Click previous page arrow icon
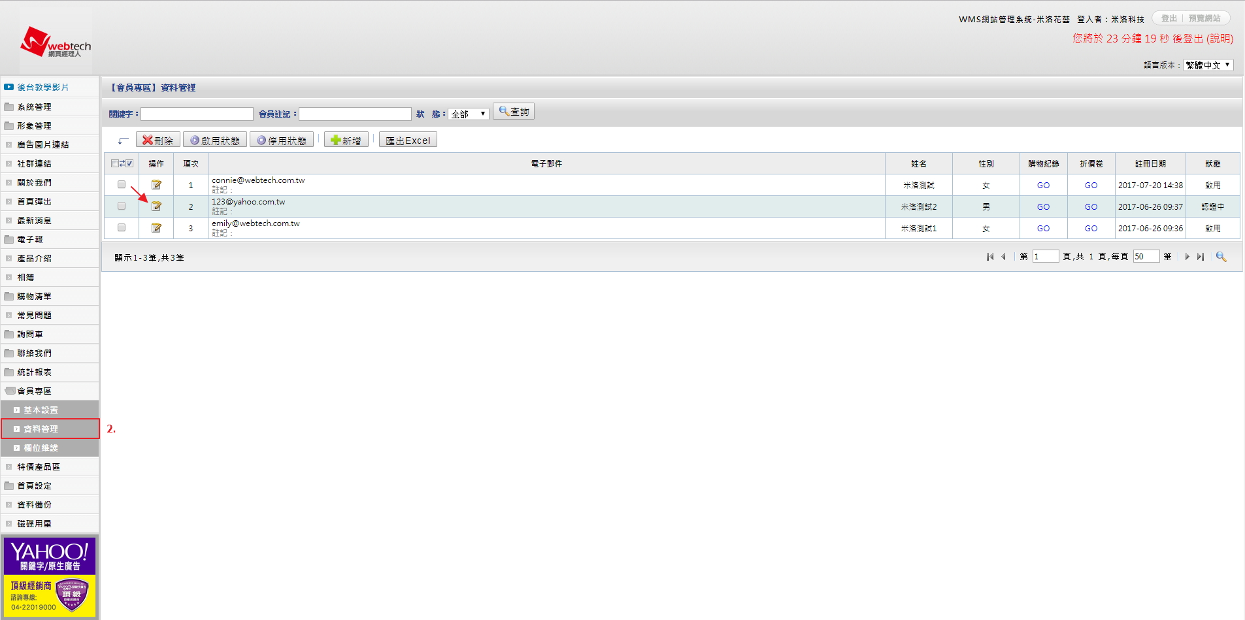Screen dimensions: 1245x620 tap(1004, 257)
